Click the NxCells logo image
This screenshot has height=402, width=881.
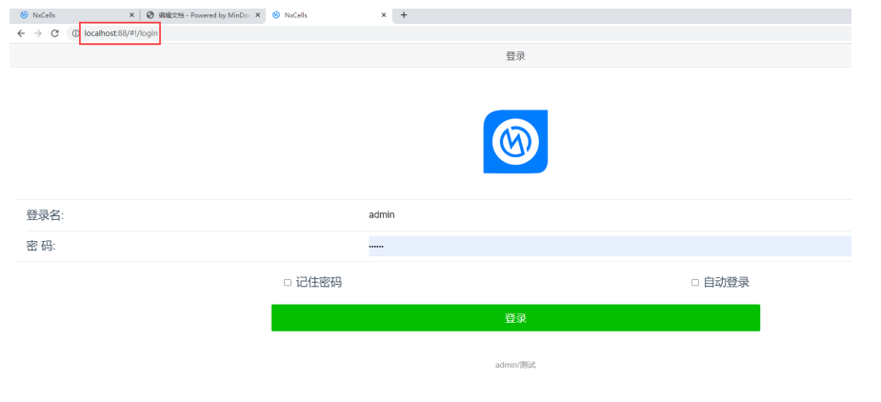pyautogui.click(x=515, y=142)
